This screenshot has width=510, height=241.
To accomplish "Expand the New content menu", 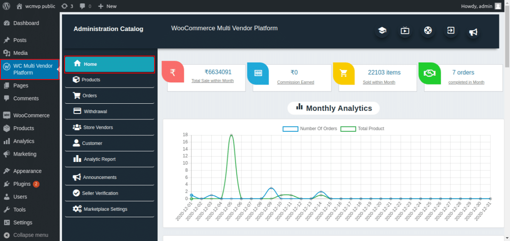I will tap(107, 6).
